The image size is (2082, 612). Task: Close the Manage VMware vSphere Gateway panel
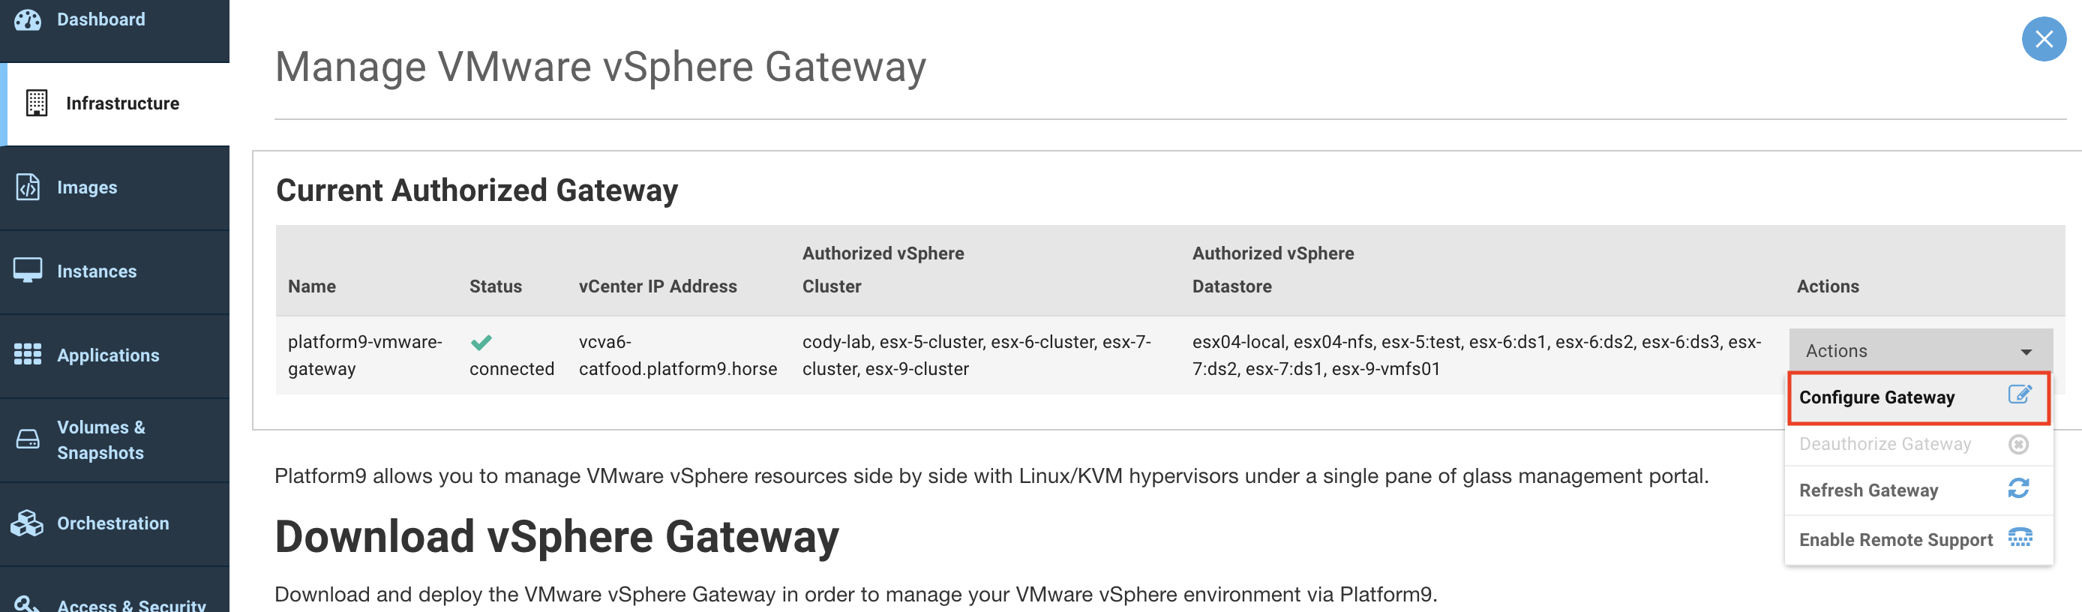tap(2043, 39)
